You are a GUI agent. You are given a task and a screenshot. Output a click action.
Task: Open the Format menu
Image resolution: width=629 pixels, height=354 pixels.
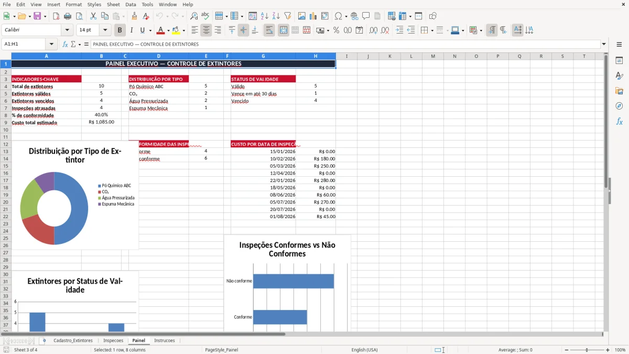73,4
